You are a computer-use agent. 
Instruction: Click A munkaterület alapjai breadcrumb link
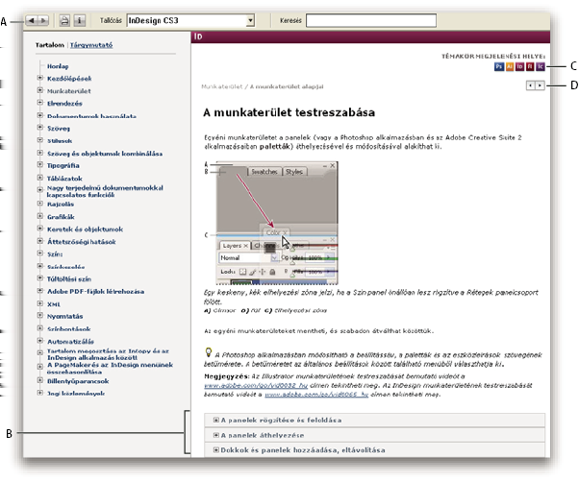pyautogui.click(x=287, y=86)
